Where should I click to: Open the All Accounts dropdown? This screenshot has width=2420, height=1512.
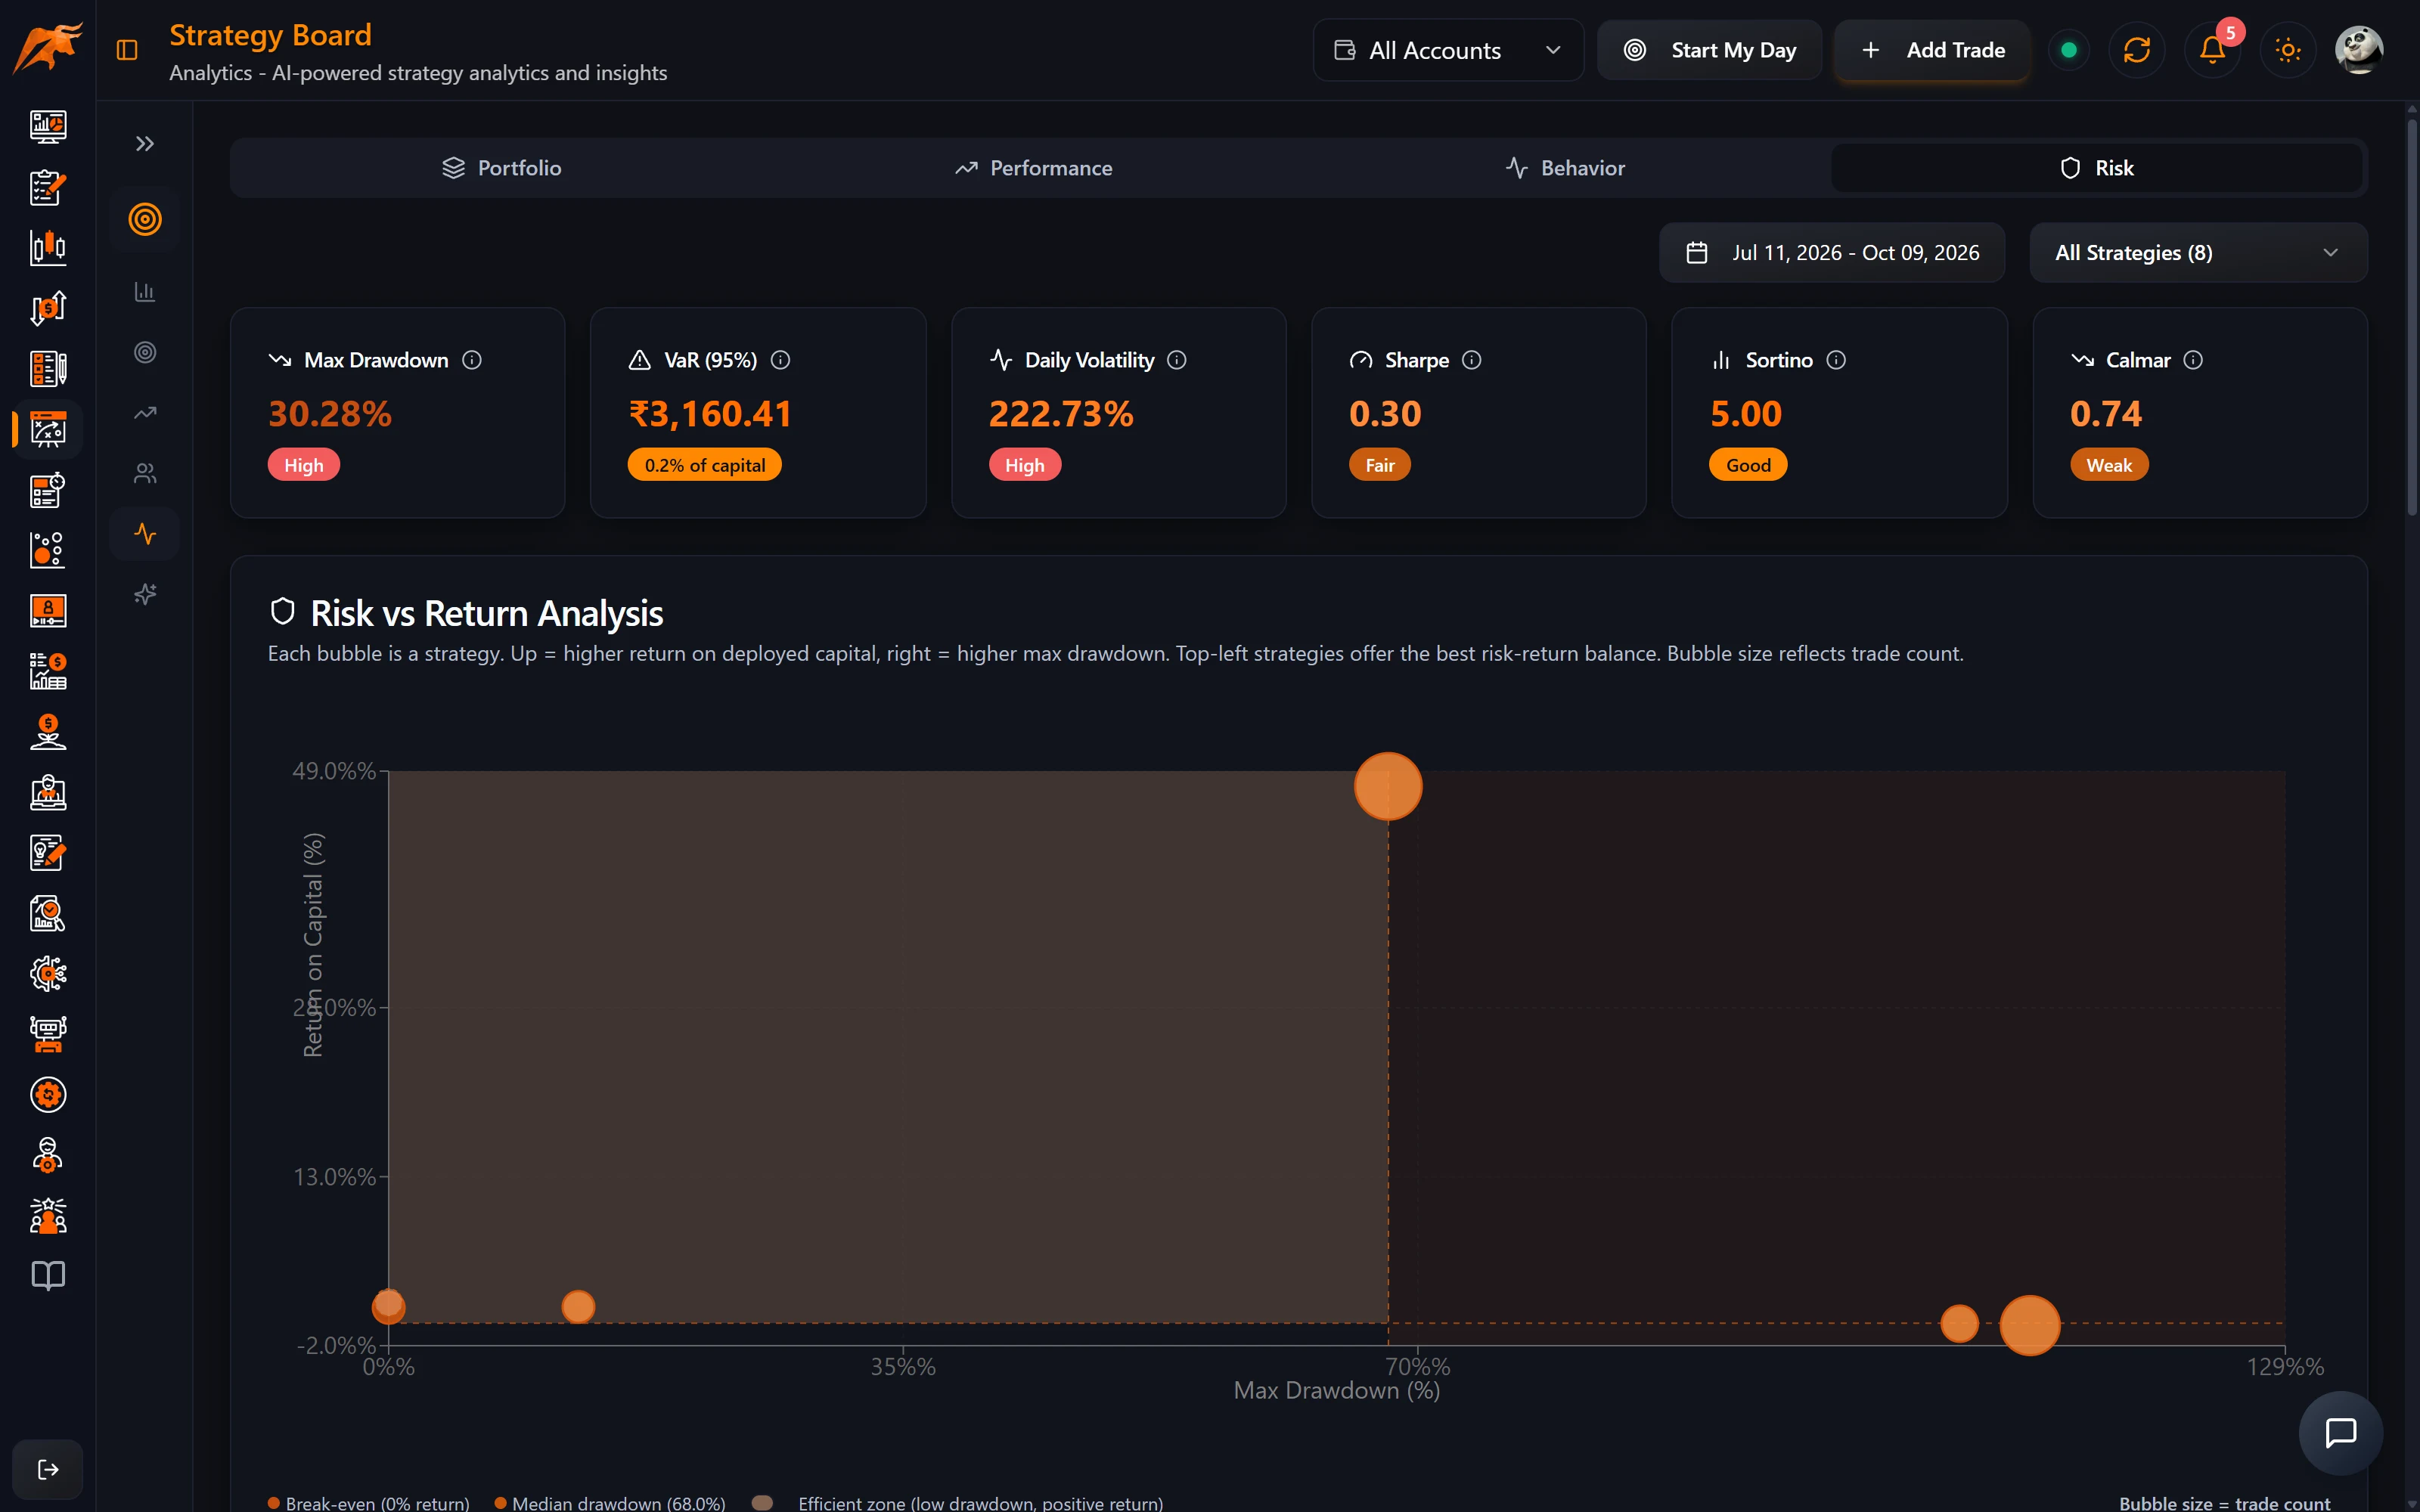tap(1448, 50)
